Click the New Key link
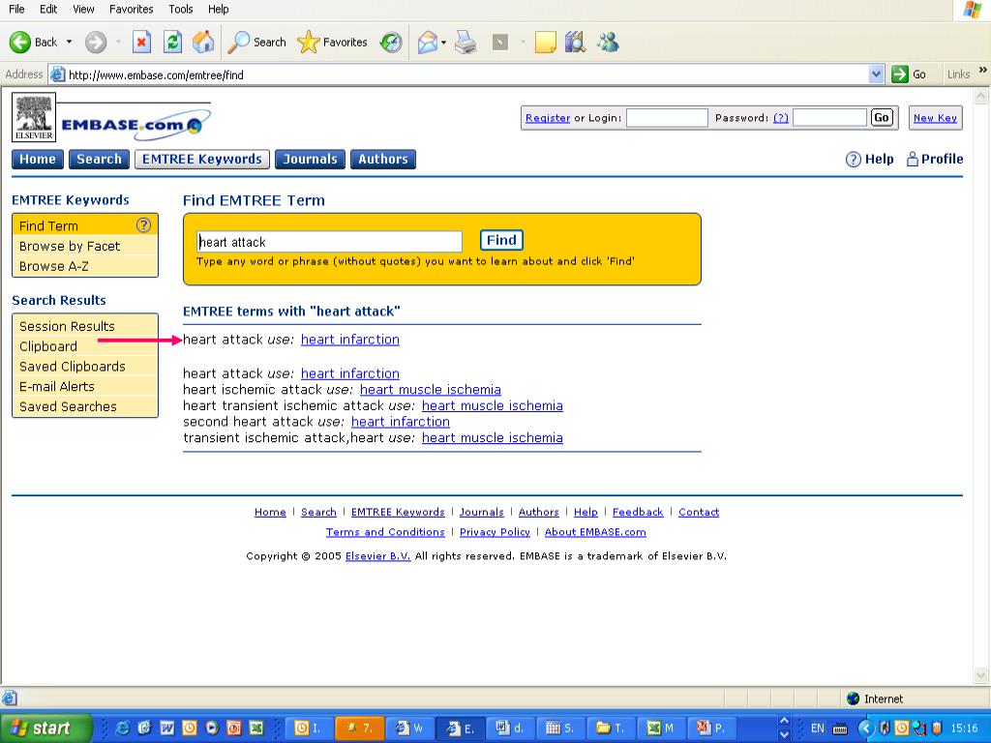 pos(936,118)
